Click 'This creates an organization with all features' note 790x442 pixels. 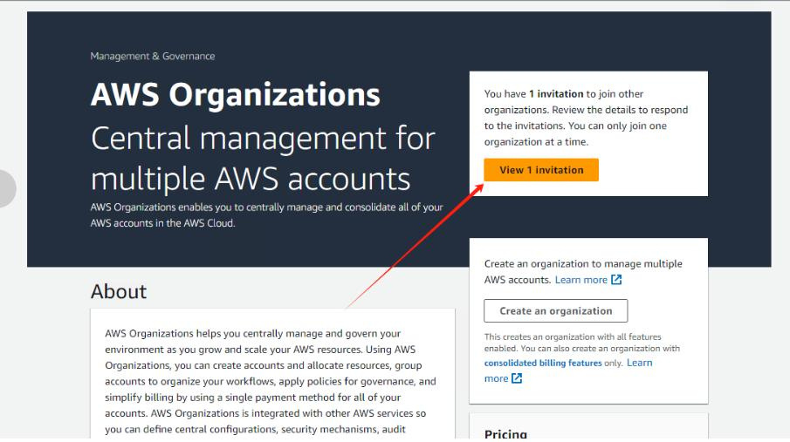[573, 337]
